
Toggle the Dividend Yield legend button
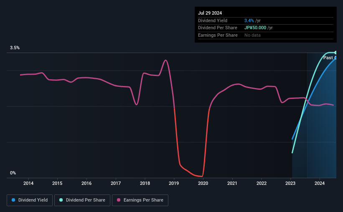click(x=30, y=200)
